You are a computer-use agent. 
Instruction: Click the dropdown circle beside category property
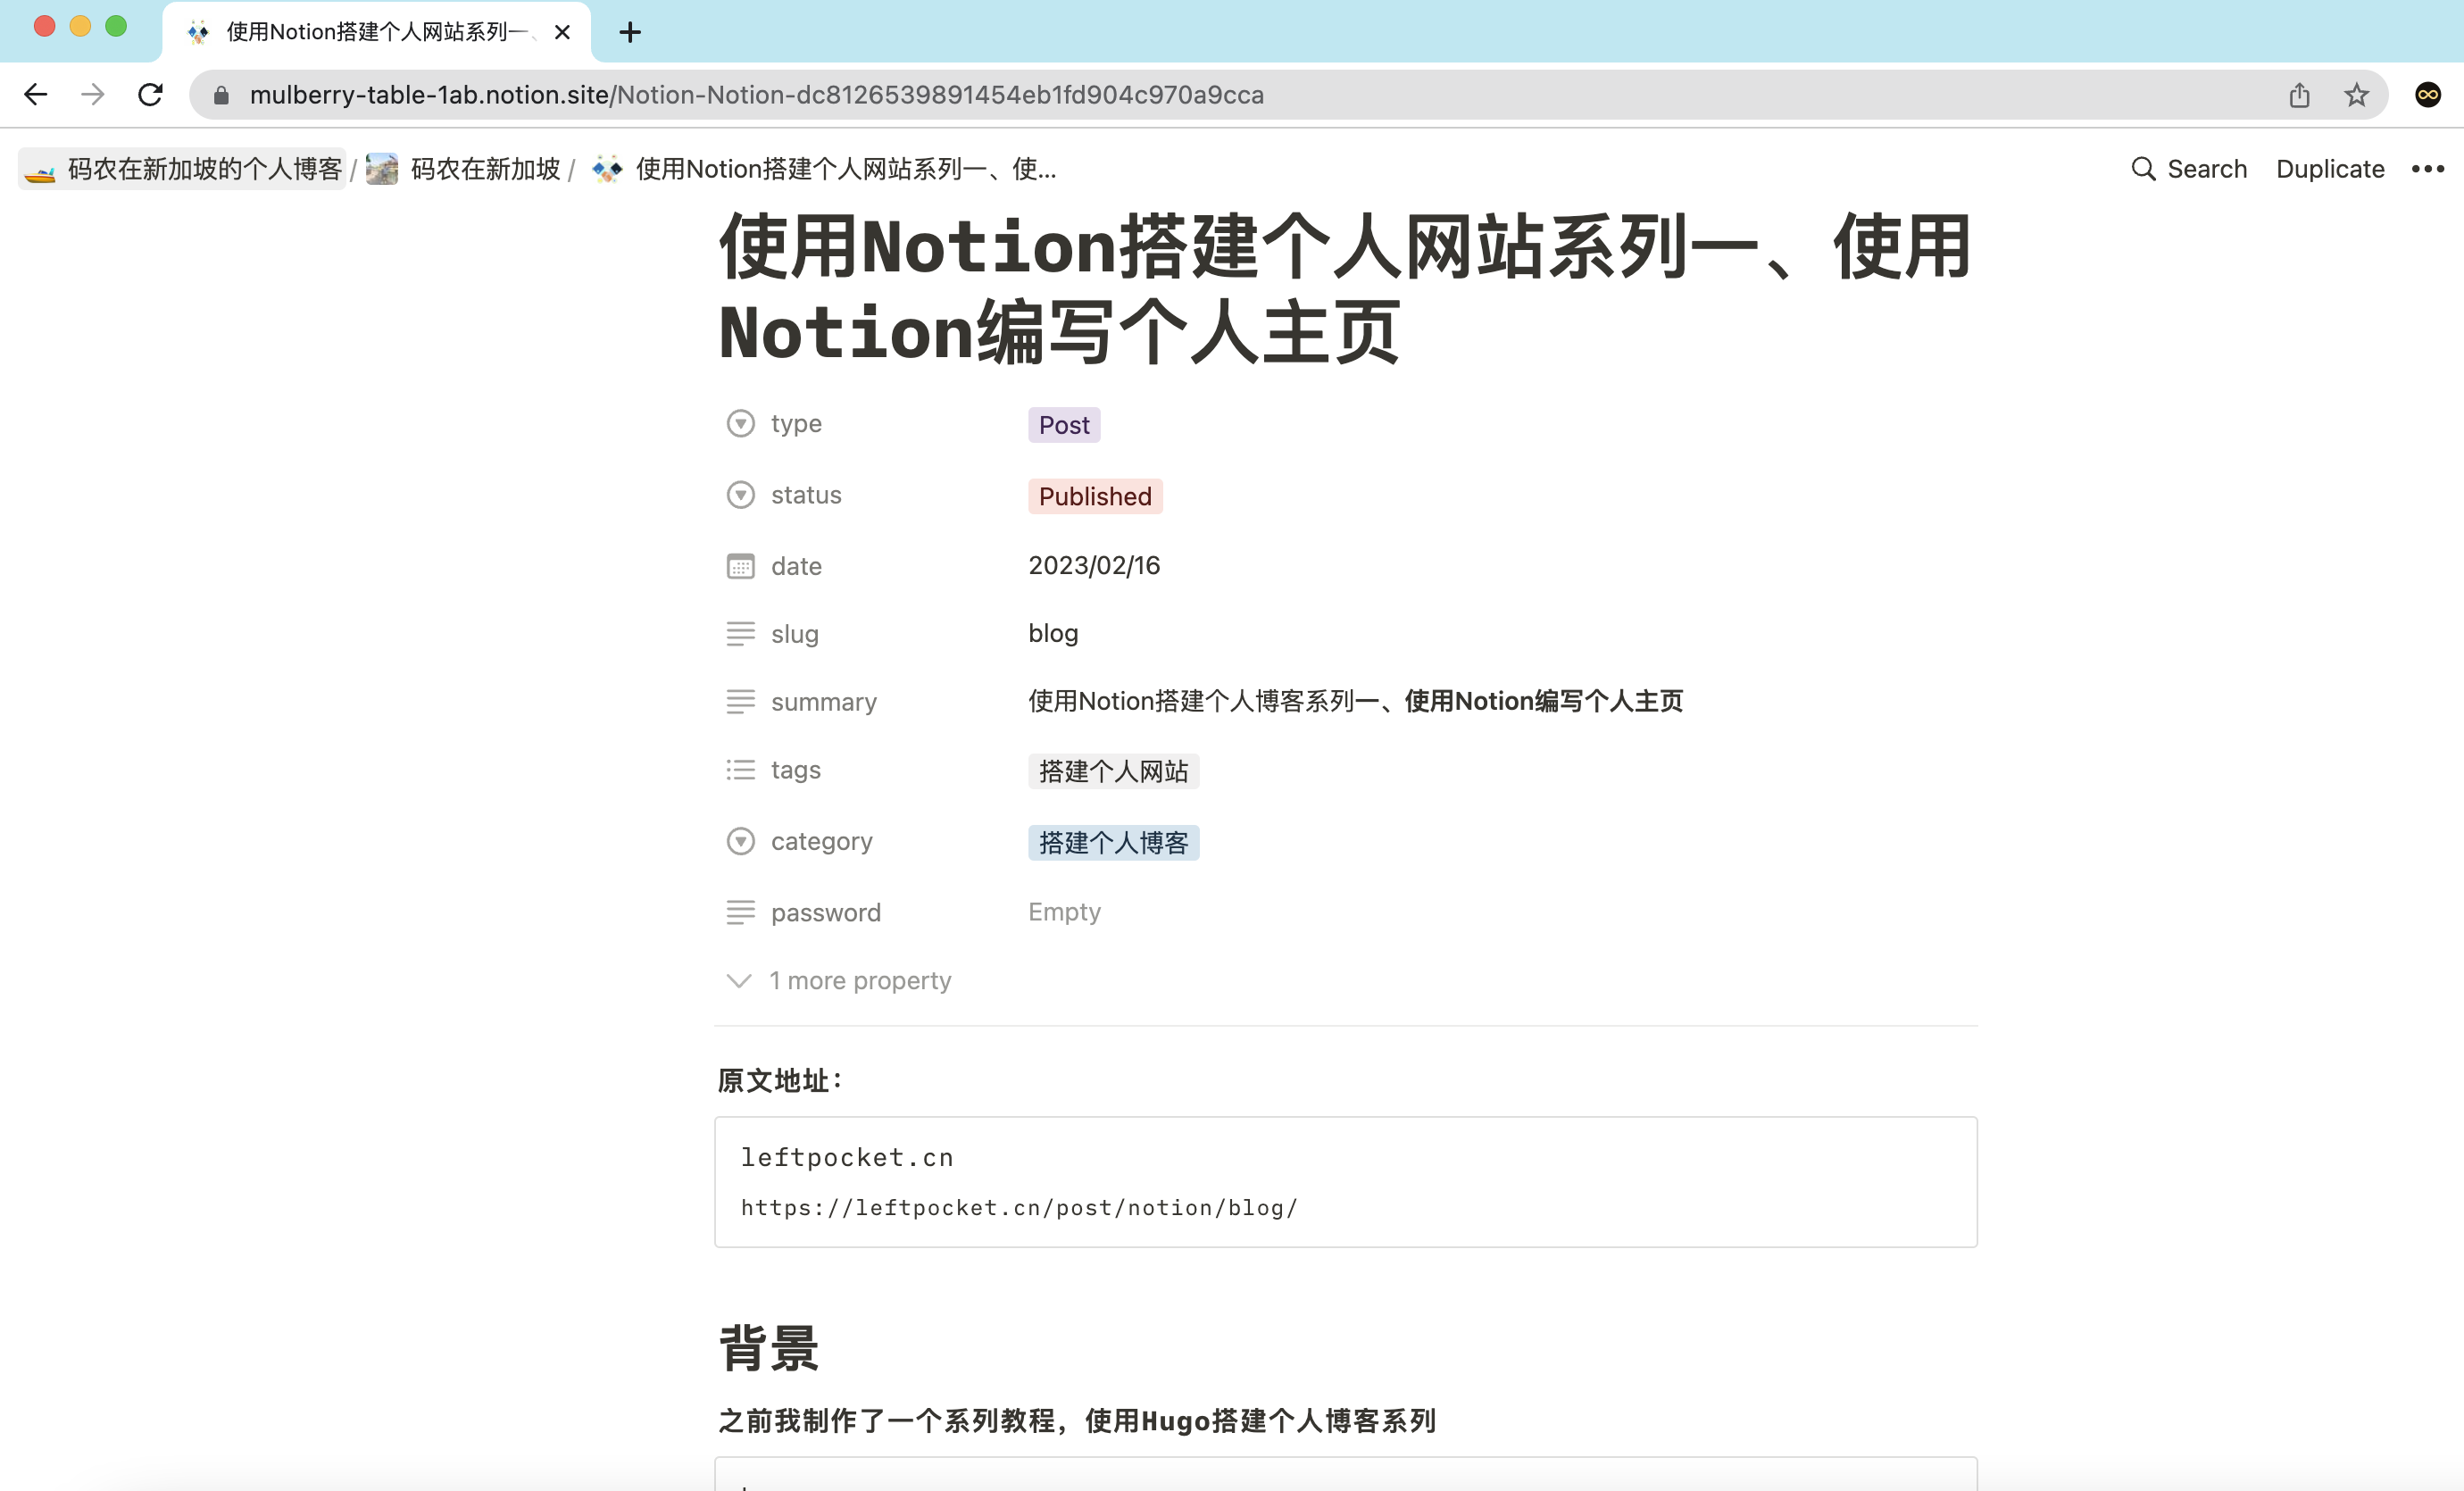740,841
